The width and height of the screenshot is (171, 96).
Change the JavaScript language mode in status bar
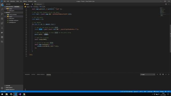pos(150,92)
